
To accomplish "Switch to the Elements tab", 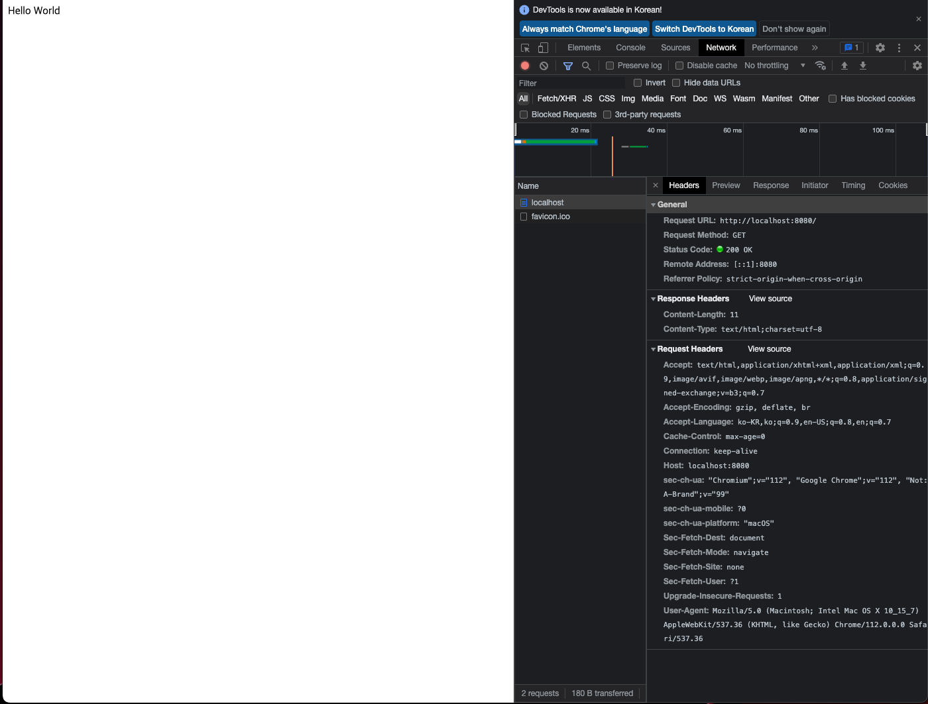I will [x=584, y=48].
